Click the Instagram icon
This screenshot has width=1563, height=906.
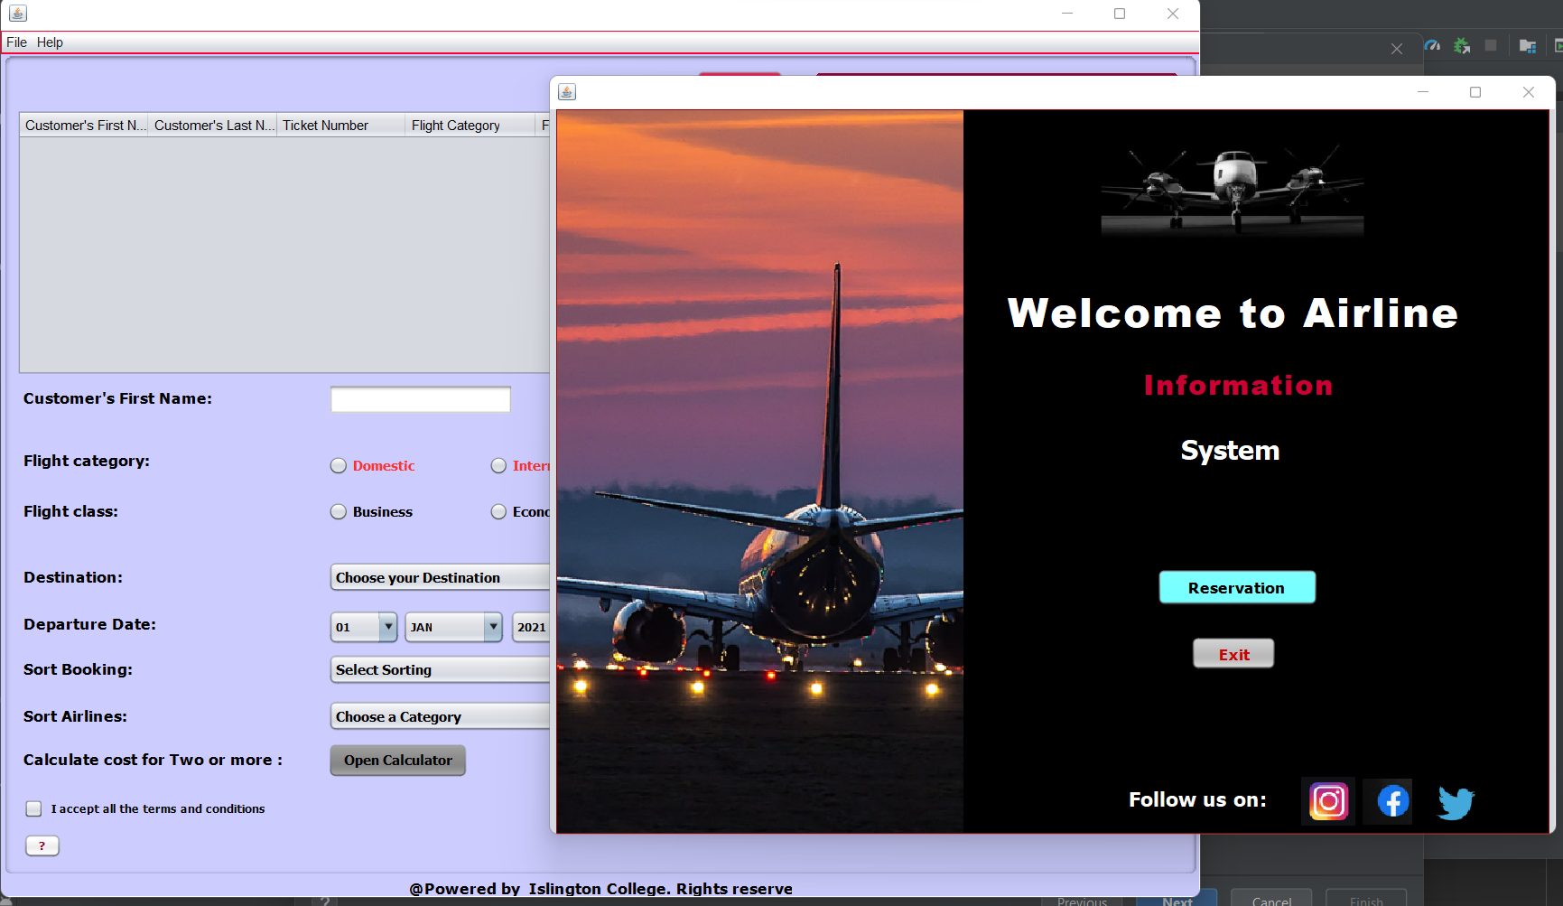1327,801
